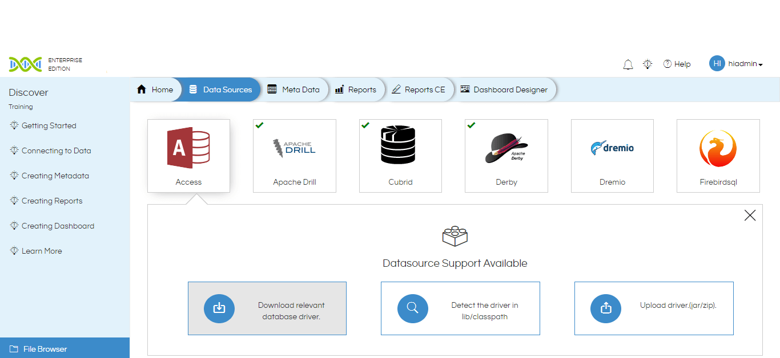The image size is (780, 358).
Task: Click the Helical Insight DNA logo
Action: coord(25,64)
